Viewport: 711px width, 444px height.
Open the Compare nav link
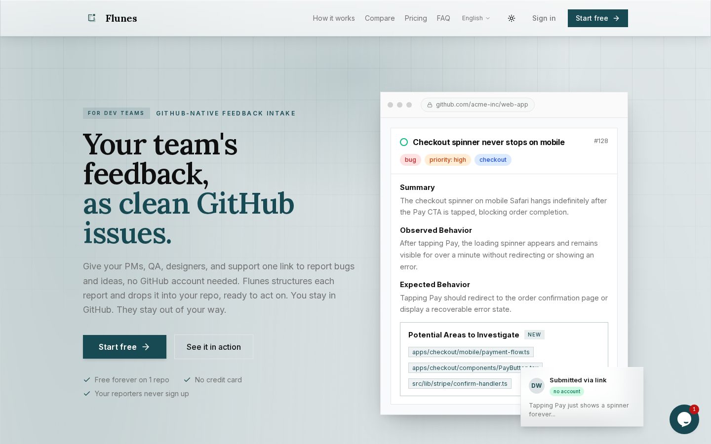tap(380, 18)
